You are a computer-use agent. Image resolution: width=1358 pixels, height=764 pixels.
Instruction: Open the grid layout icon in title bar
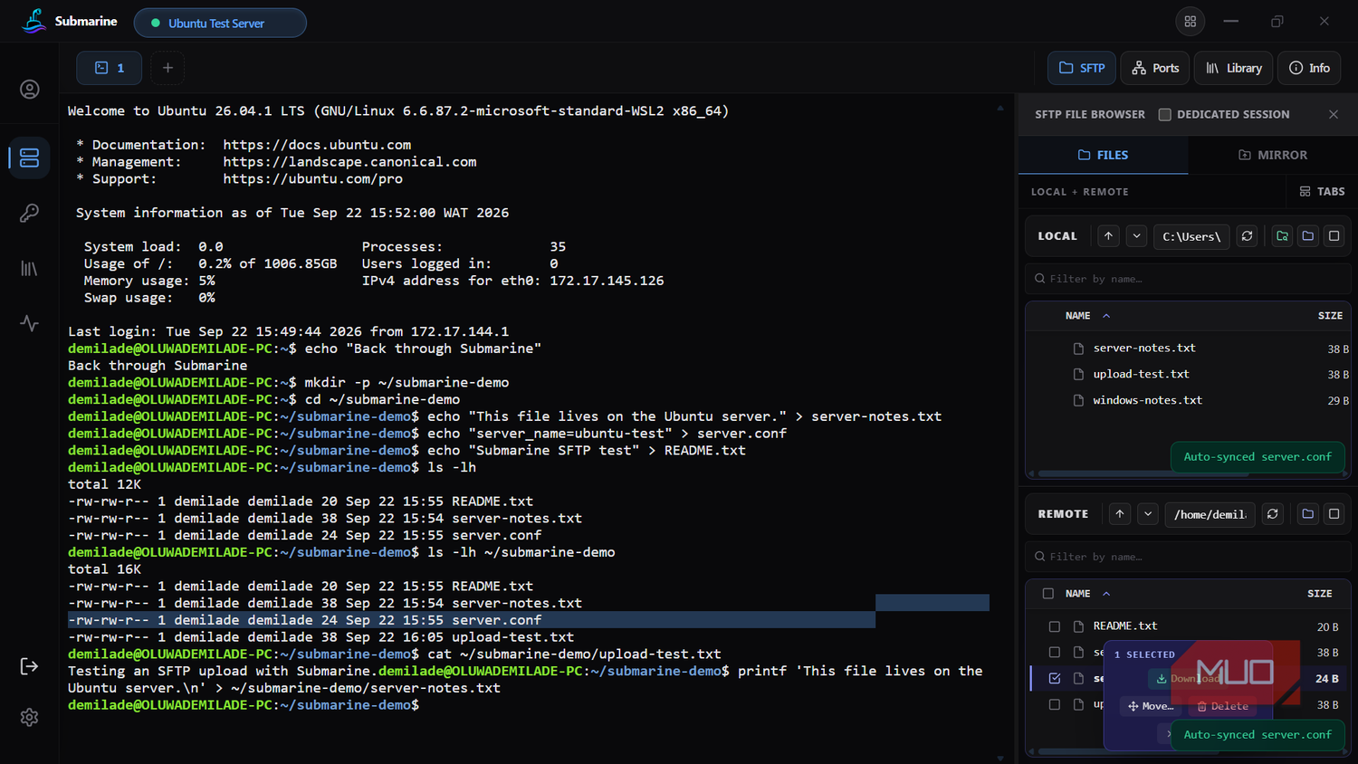click(x=1191, y=21)
